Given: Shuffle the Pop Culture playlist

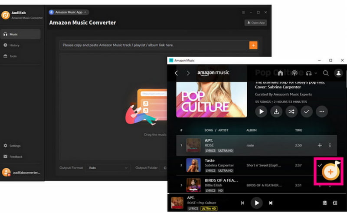Looking at the screenshot, I should tap(291, 111).
